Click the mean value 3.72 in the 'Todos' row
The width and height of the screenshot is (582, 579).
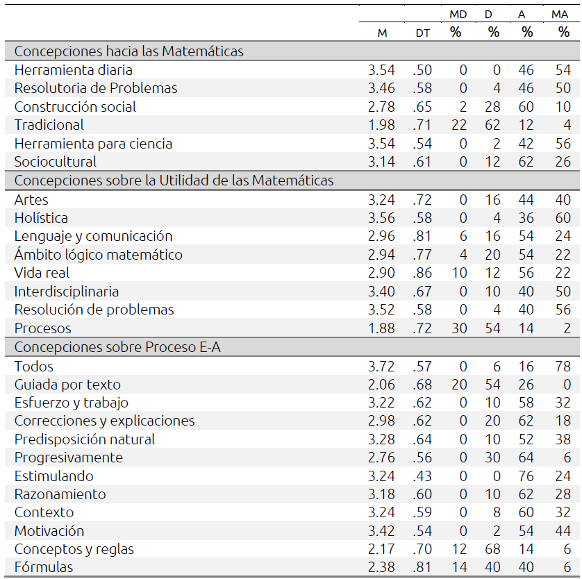pyautogui.click(x=381, y=366)
